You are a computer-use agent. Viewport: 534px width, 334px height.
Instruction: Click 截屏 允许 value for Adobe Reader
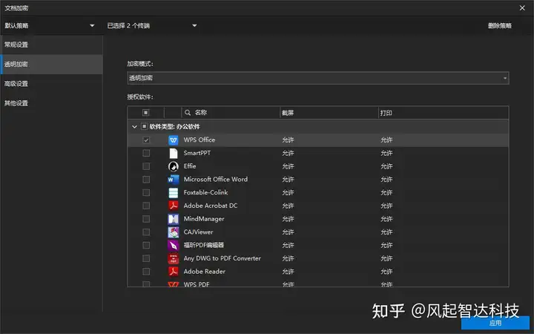pyautogui.click(x=288, y=272)
